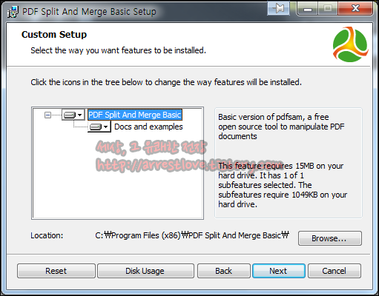The height and width of the screenshot is (296, 379).
Task: Click the install location path text
Action: [192, 235]
